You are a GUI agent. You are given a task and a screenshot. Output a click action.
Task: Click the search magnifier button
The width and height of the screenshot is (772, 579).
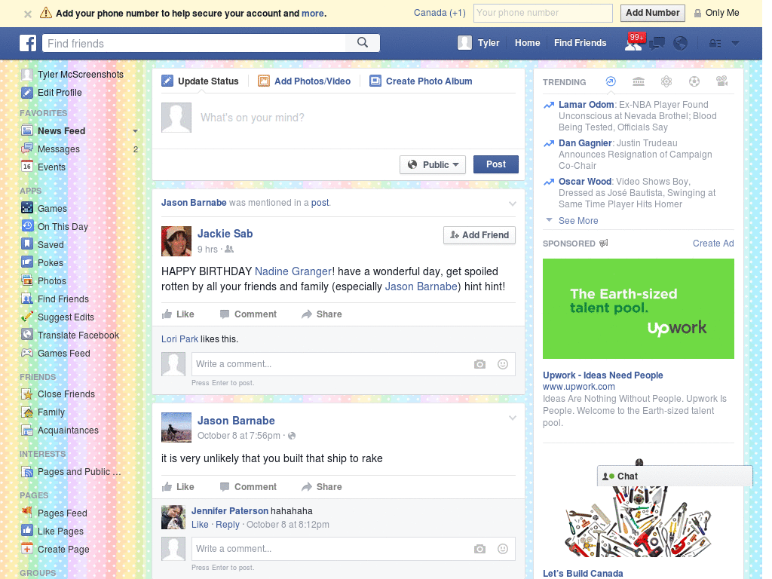click(363, 43)
